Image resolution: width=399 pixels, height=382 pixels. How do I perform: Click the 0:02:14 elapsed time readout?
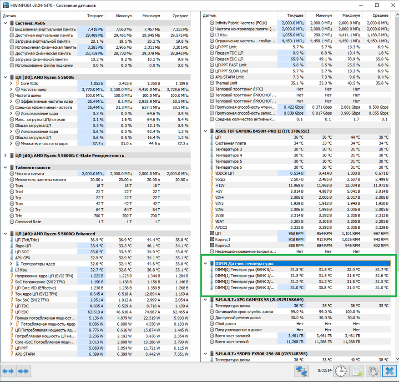tap(324, 371)
